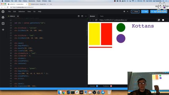
Task: Open Finder from the dock
Action: 60,92
